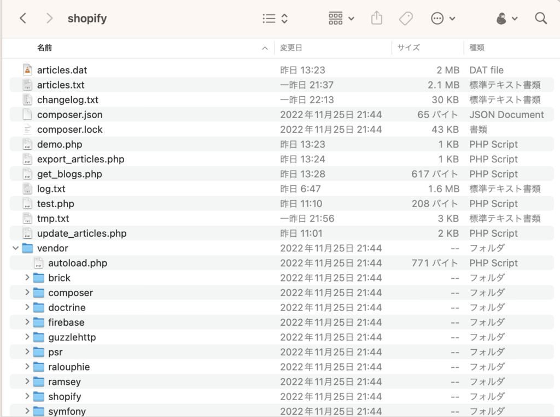Expand the guzzlehttp folder
This screenshot has height=417, width=560.
point(27,337)
